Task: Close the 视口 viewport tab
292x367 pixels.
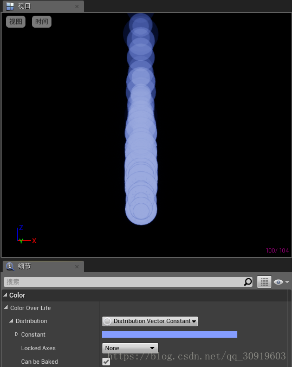Action: click(x=77, y=7)
